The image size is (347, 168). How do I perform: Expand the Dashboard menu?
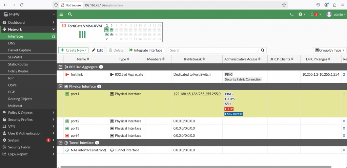point(28,22)
